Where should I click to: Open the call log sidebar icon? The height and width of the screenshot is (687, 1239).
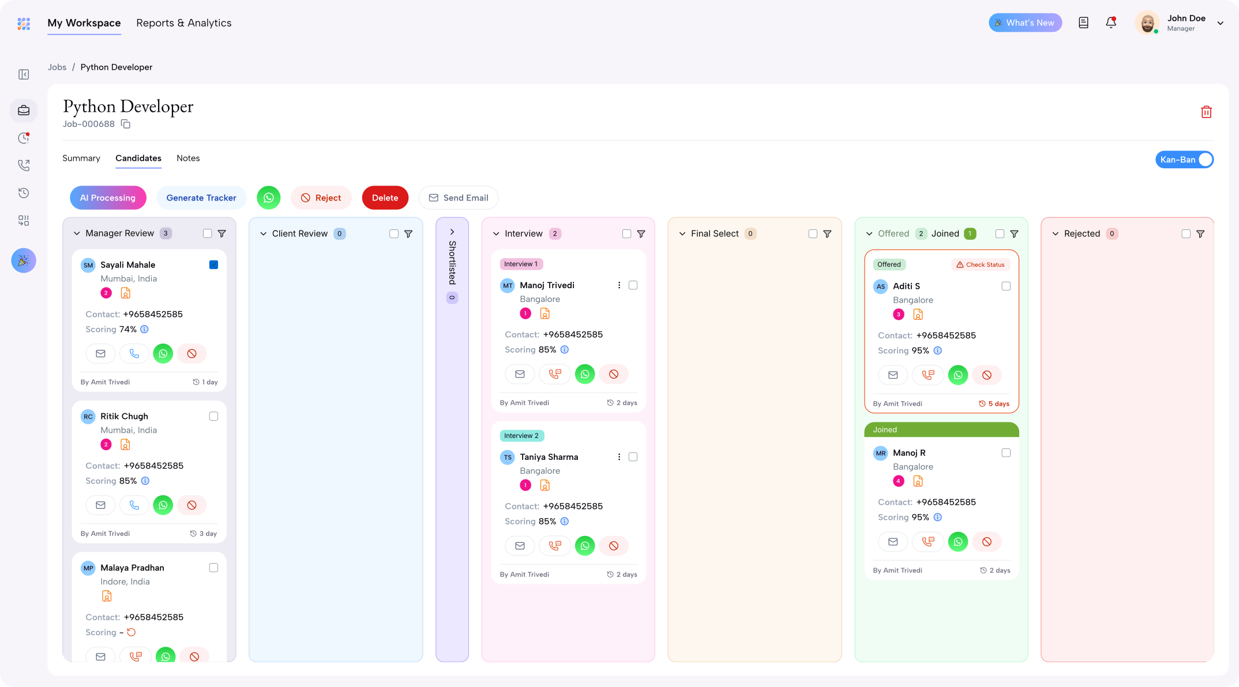click(24, 165)
